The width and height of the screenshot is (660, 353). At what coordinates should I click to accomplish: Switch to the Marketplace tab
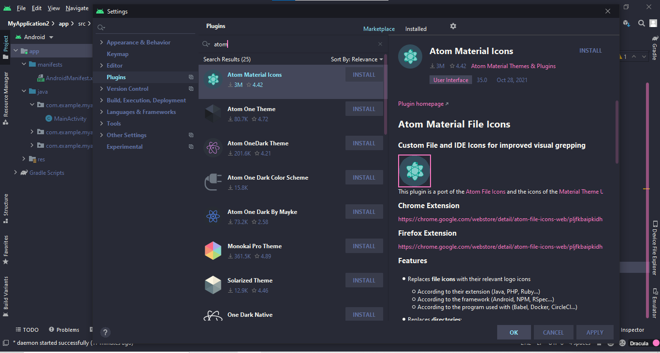click(x=379, y=29)
